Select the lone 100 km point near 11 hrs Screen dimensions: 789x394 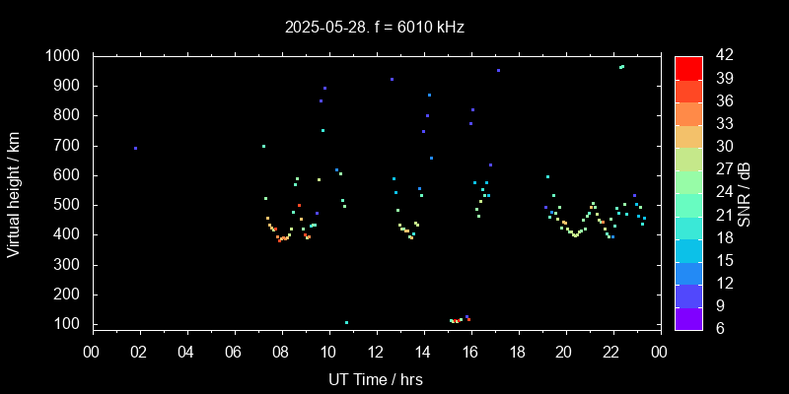[346, 322]
